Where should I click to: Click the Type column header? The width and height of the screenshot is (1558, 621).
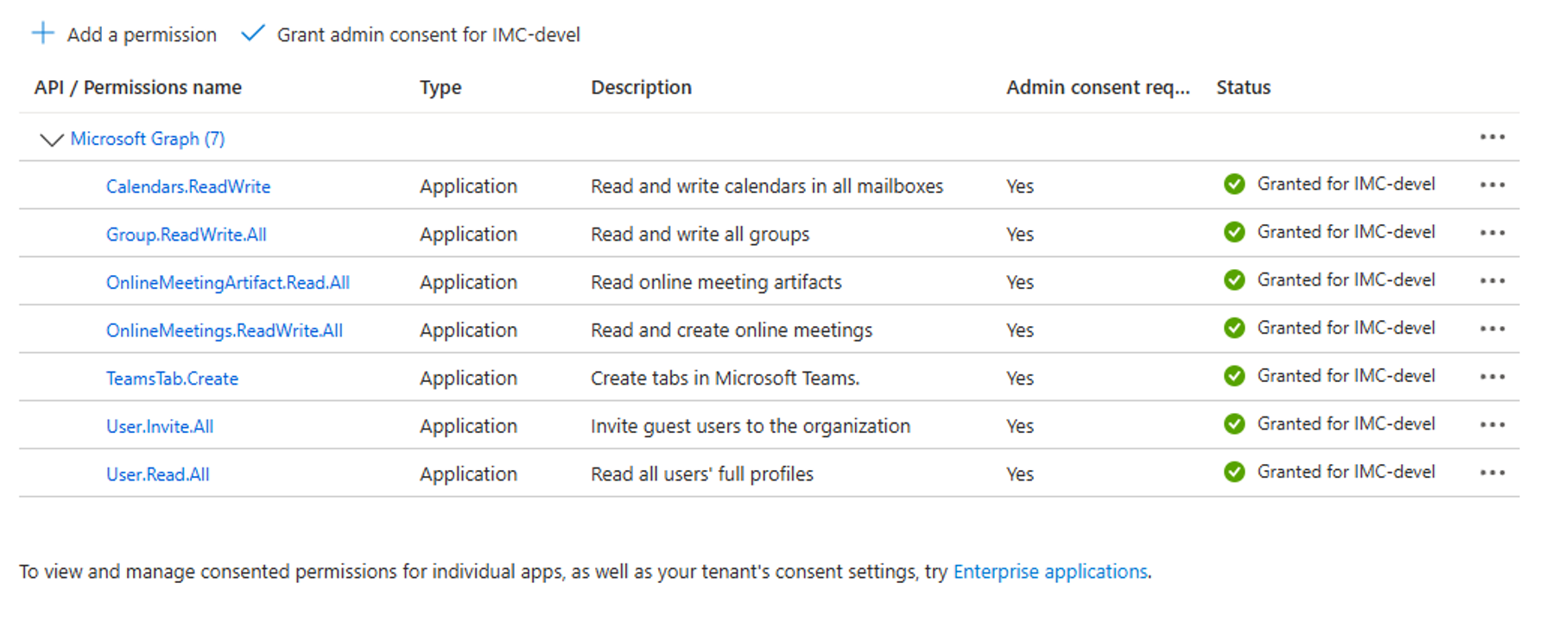point(440,87)
